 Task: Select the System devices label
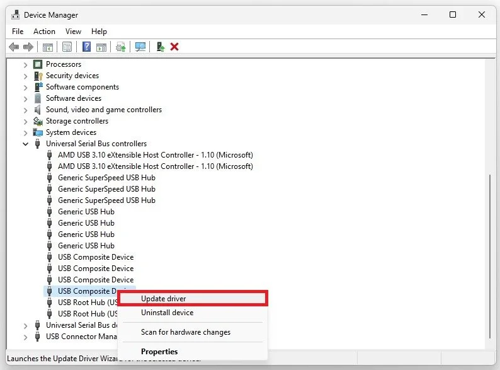[71, 132]
